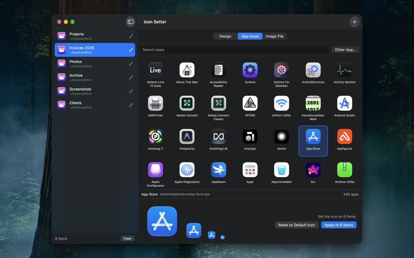Select the AddPrinter app icon
The image size is (414, 258).
(155, 103)
